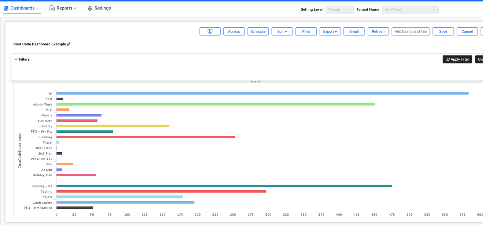Click the green Admin Work bar
483x227 pixels.
pos(215,104)
